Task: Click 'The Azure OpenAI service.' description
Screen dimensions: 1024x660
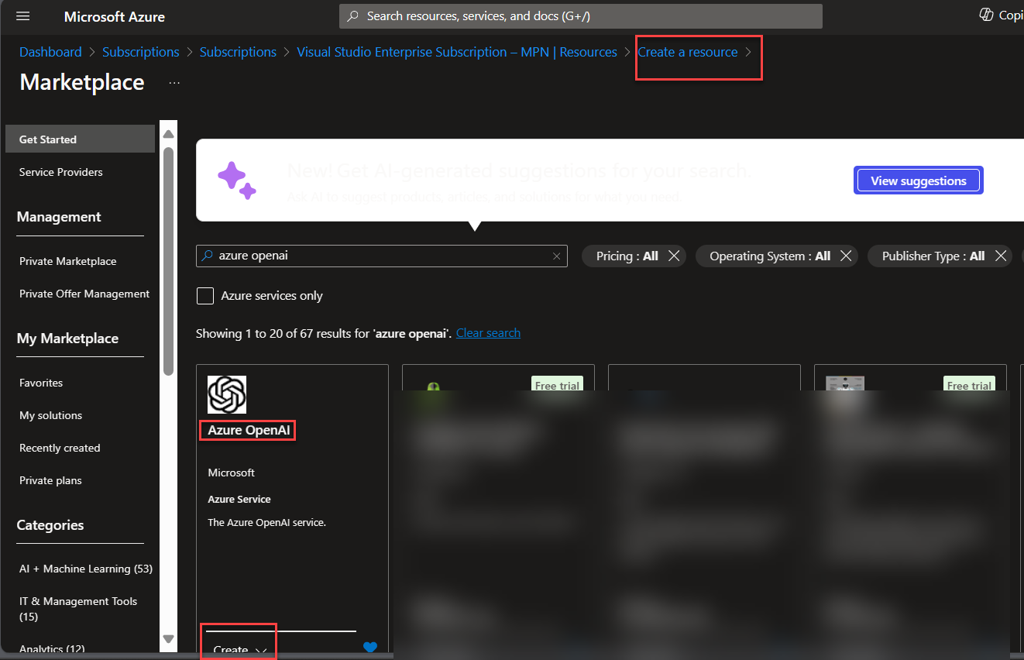Action: point(267,522)
